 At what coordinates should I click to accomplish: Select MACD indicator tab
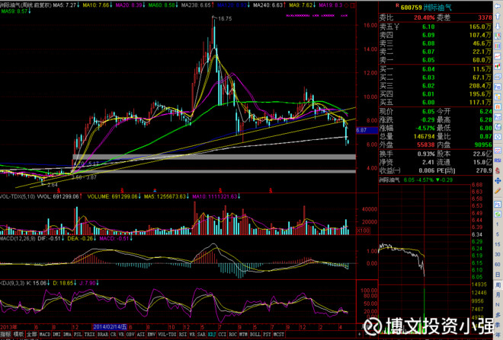pos(45,335)
